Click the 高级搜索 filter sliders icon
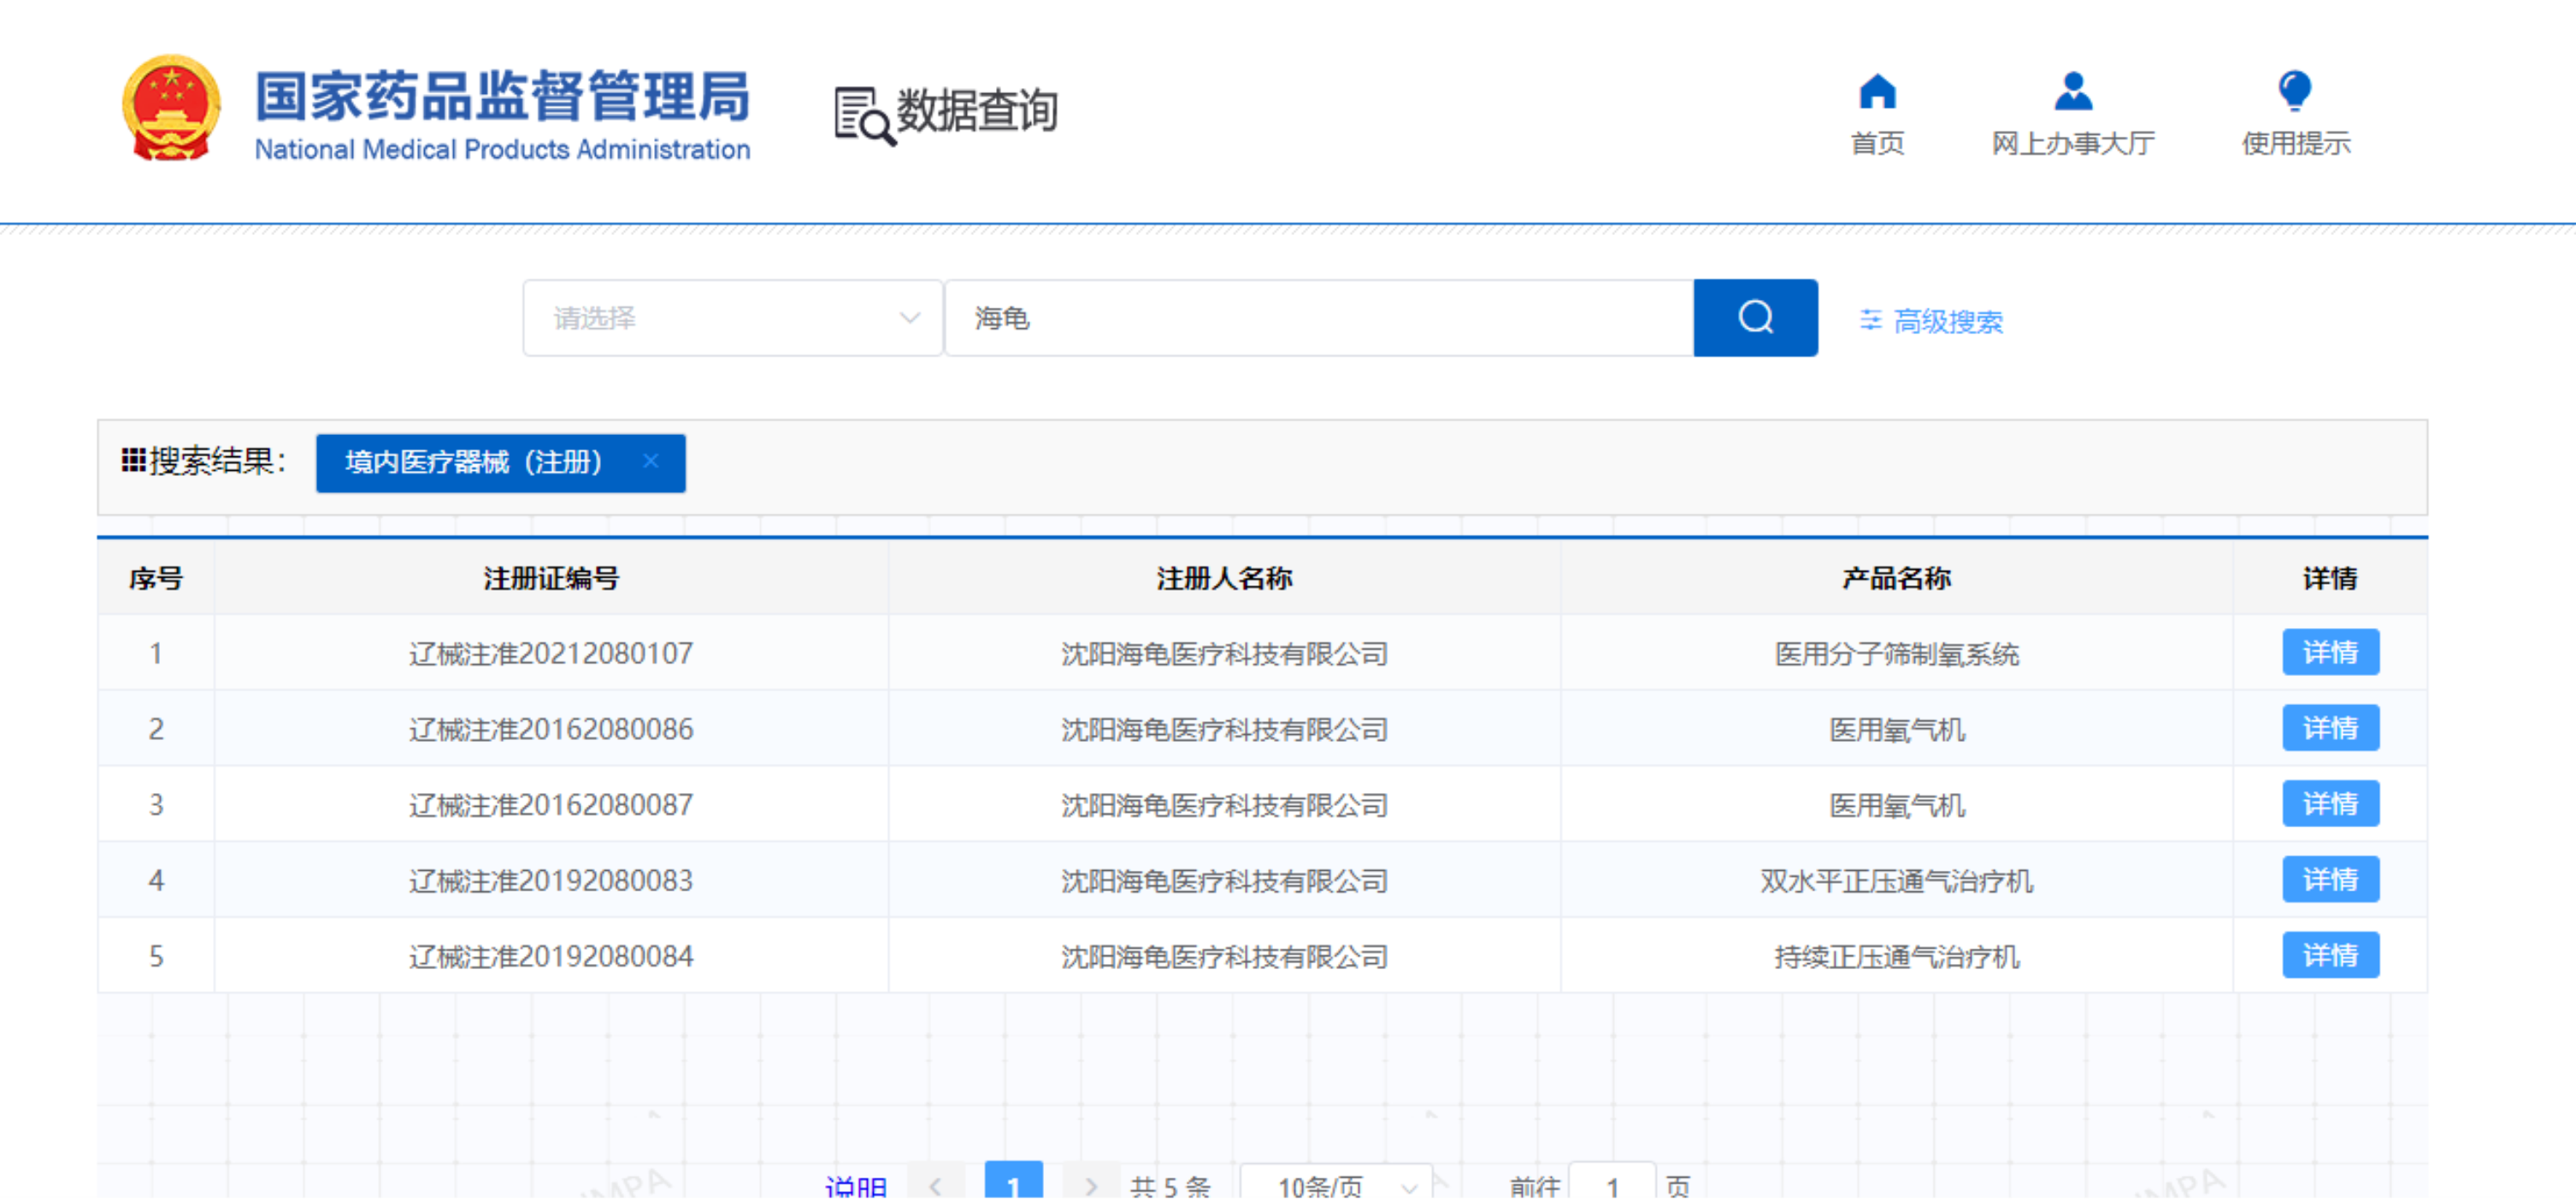The height and width of the screenshot is (1199, 2576). click(1869, 320)
